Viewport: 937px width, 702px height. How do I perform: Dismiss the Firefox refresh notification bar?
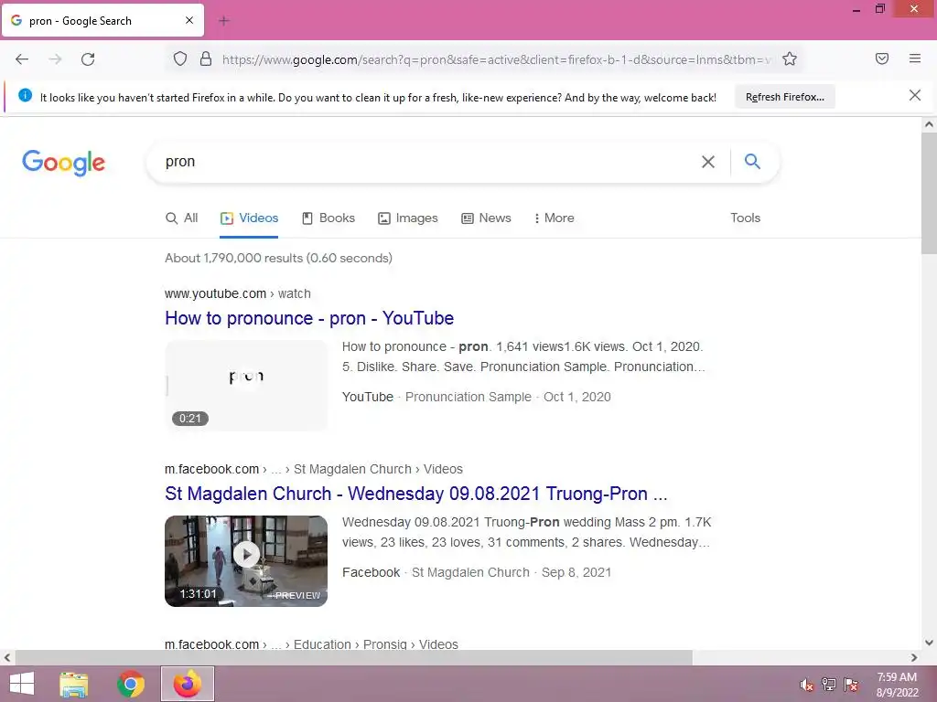pos(915,95)
